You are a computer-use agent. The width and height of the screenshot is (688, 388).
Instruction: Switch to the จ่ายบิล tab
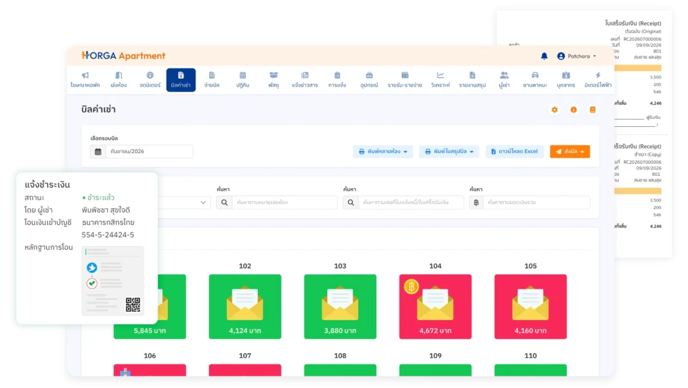click(212, 80)
